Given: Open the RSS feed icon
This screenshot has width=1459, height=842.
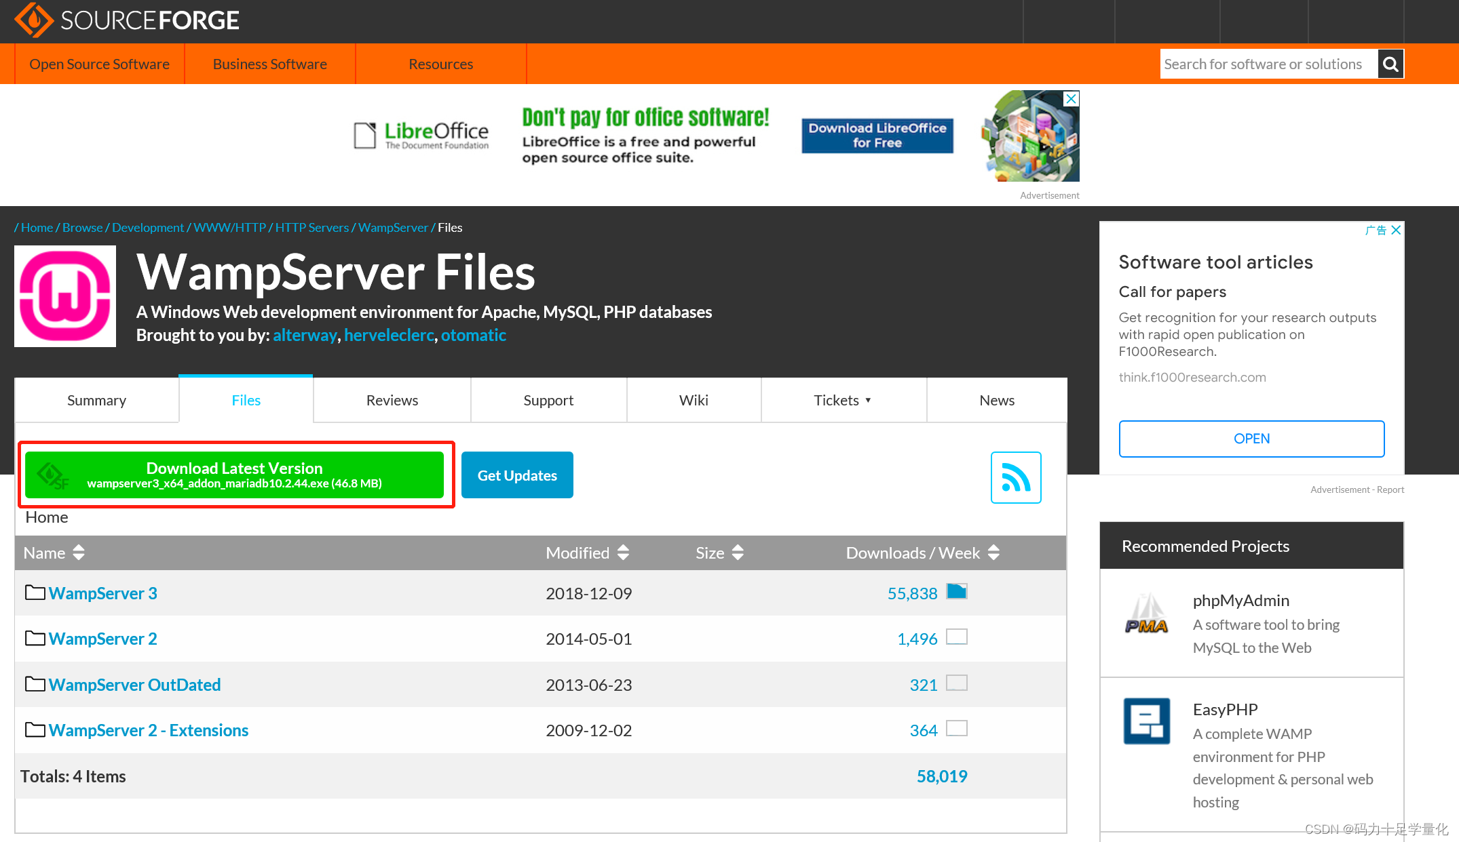Looking at the screenshot, I should click(x=1016, y=477).
